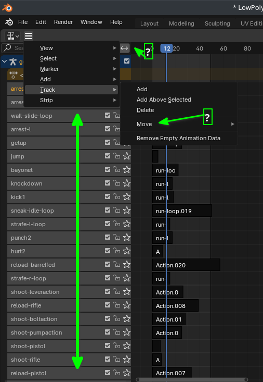263x382 pixels.
Task: Open the Help menu
Action: coord(116,22)
